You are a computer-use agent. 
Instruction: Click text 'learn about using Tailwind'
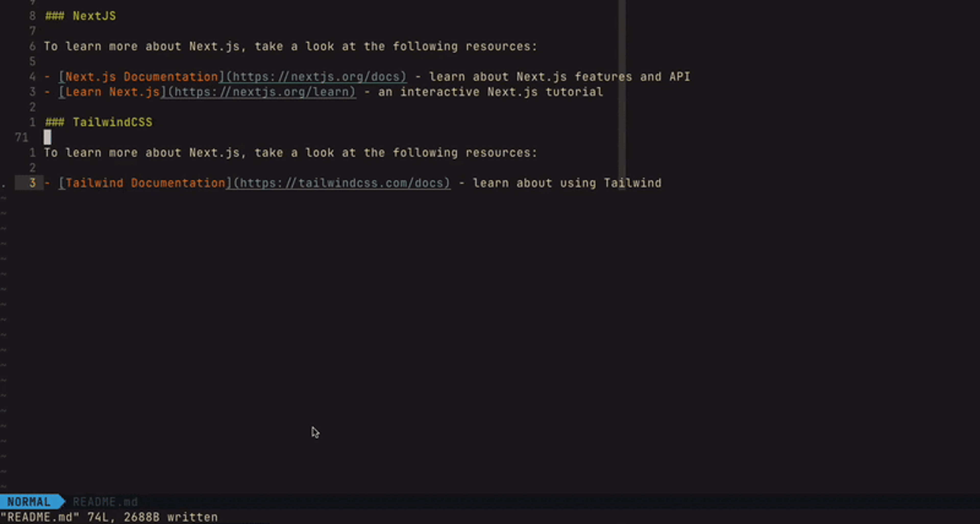click(567, 183)
